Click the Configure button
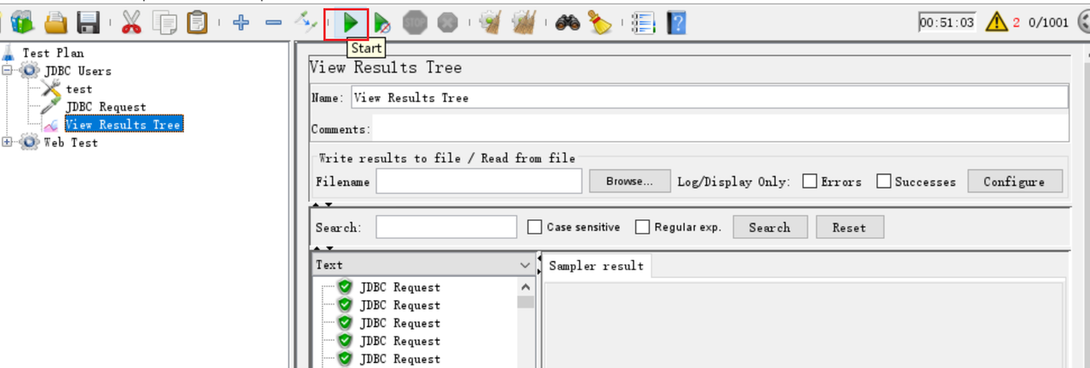Screen dimensions: 1090x368 (x=1013, y=181)
